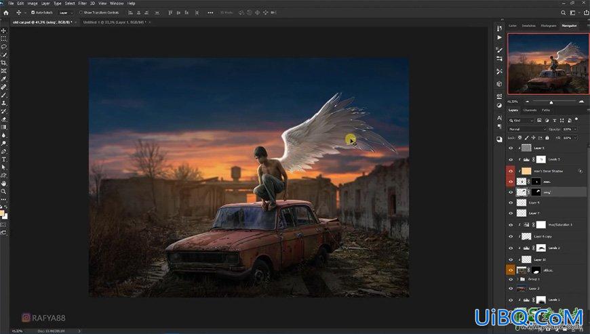Select the Layer 10 row
Screen dimensions: 590x334
(x=546, y=259)
